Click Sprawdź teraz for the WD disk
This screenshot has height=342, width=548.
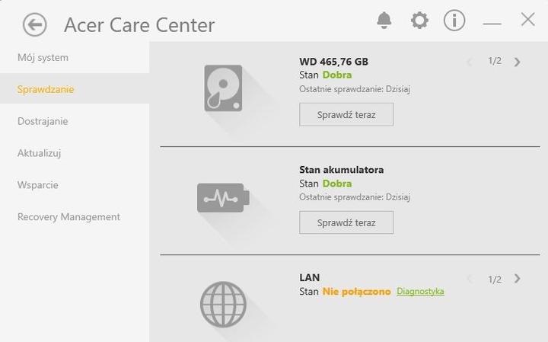346,115
